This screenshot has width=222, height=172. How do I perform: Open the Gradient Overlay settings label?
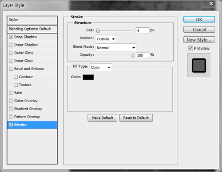pyautogui.click(x=28, y=109)
